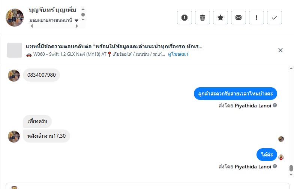Image resolution: width=294 pixels, height=189 pixels.
Task: Click the spam alert circle icon
Action: (x=184, y=18)
